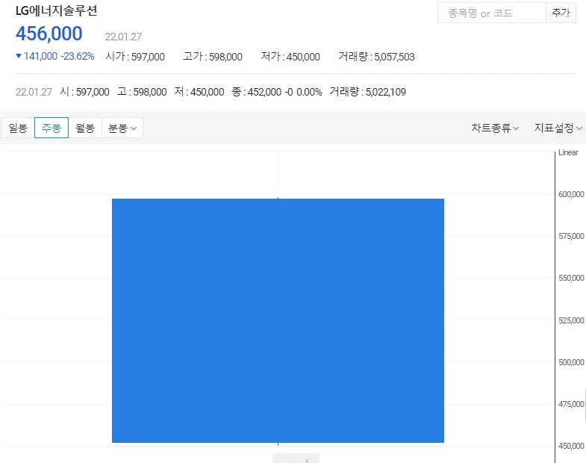Click the 475,000 axis label
Image resolution: width=586 pixels, height=463 pixels.
[x=571, y=404]
